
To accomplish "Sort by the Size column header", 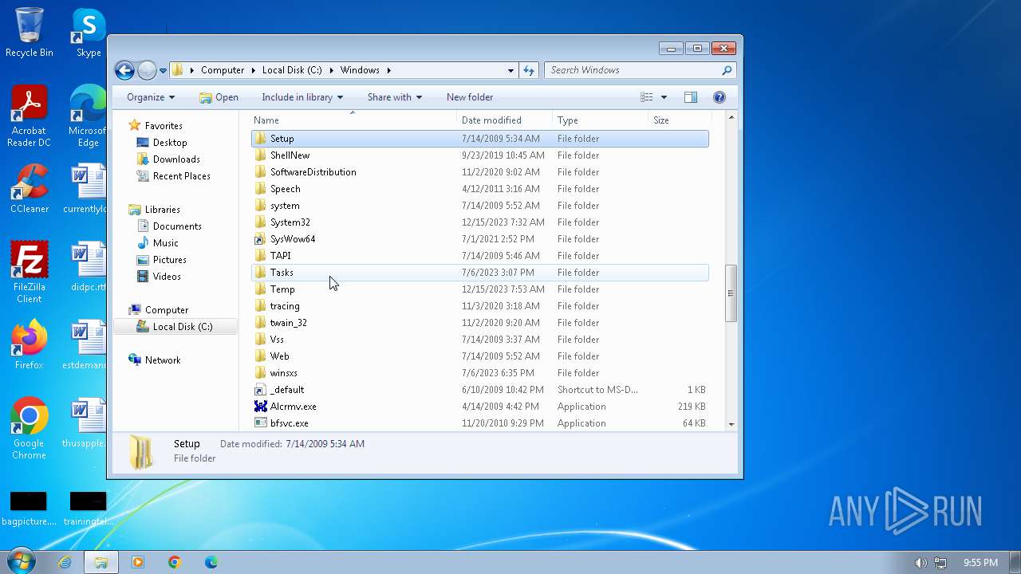I will click(x=679, y=120).
